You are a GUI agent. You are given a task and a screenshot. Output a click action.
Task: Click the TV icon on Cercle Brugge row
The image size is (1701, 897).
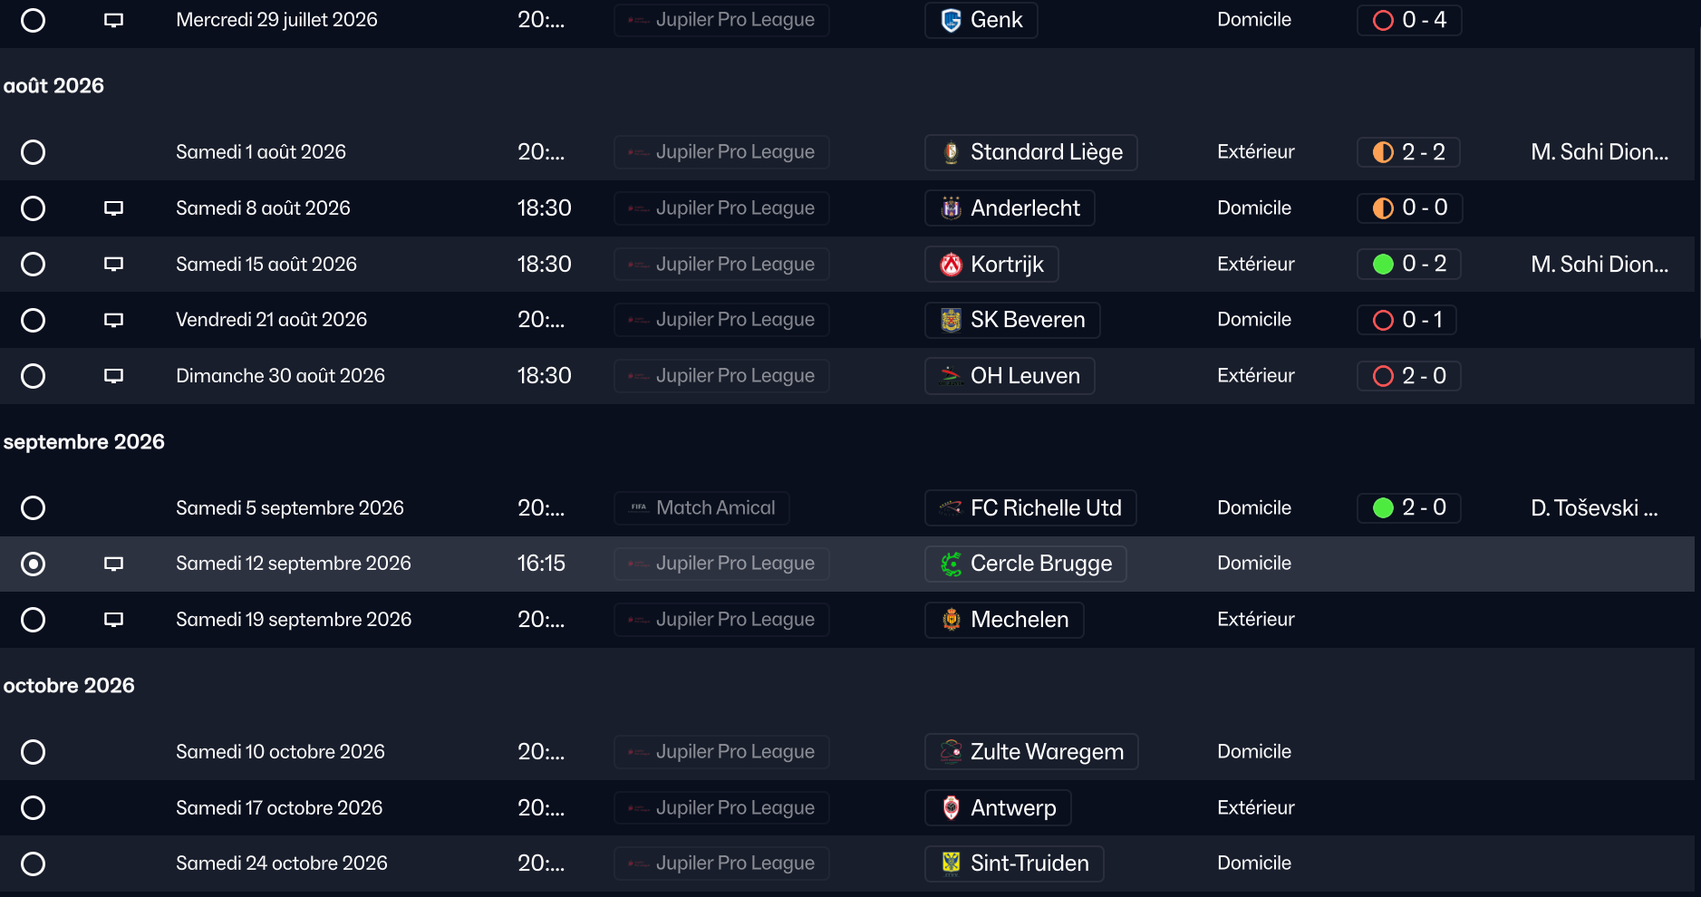coord(113,564)
